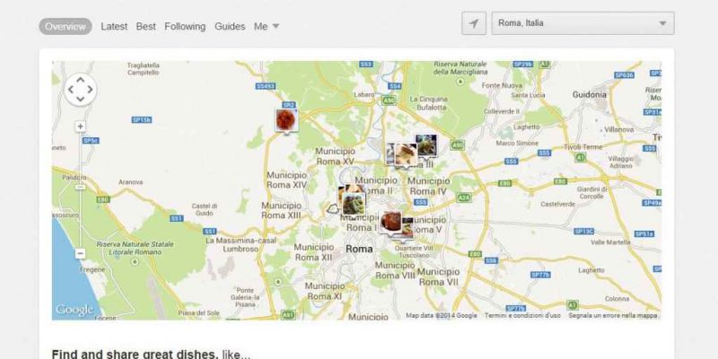Expand the Me menu arrow
The height and width of the screenshot is (359, 718).
click(x=276, y=26)
